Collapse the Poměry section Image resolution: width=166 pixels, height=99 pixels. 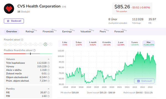tap(48, 89)
